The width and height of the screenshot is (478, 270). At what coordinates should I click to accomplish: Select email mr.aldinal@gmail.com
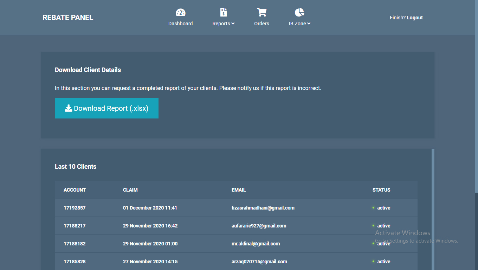256,244
